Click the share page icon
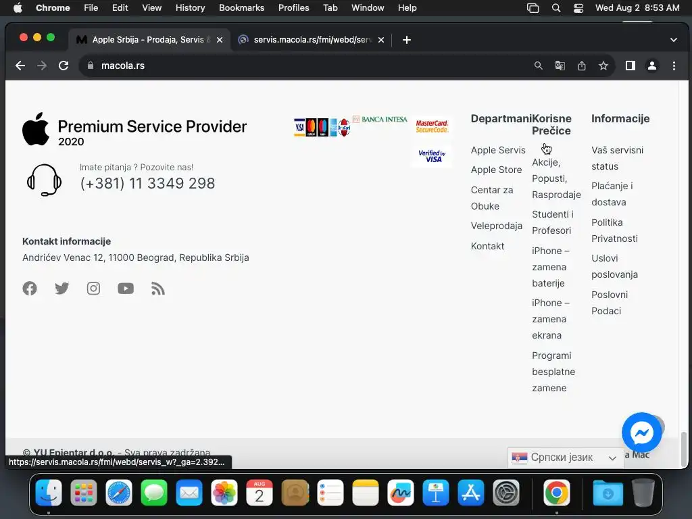The height and width of the screenshot is (519, 692). pyautogui.click(x=582, y=66)
